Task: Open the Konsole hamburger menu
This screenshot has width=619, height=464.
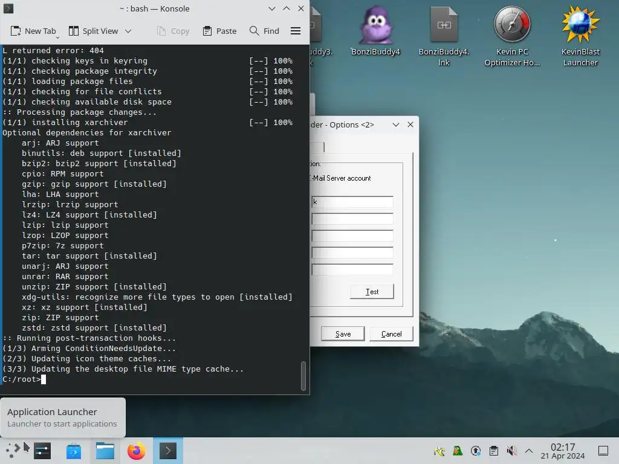Action: tap(295, 31)
